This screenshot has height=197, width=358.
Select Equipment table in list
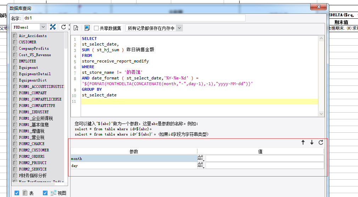[x=28, y=67]
